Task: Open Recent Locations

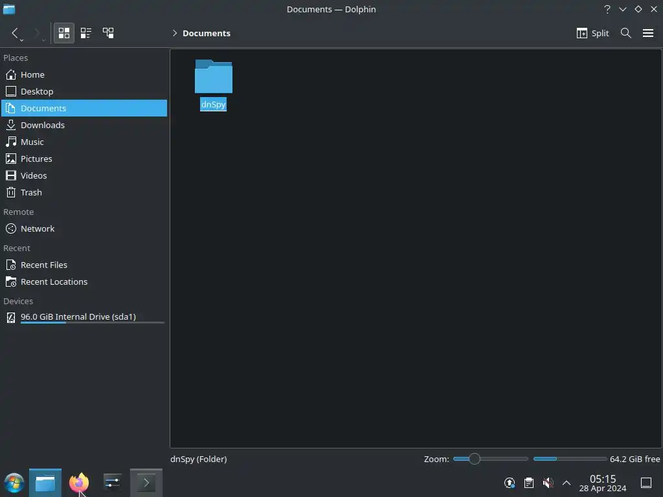Action: pyautogui.click(x=84, y=282)
